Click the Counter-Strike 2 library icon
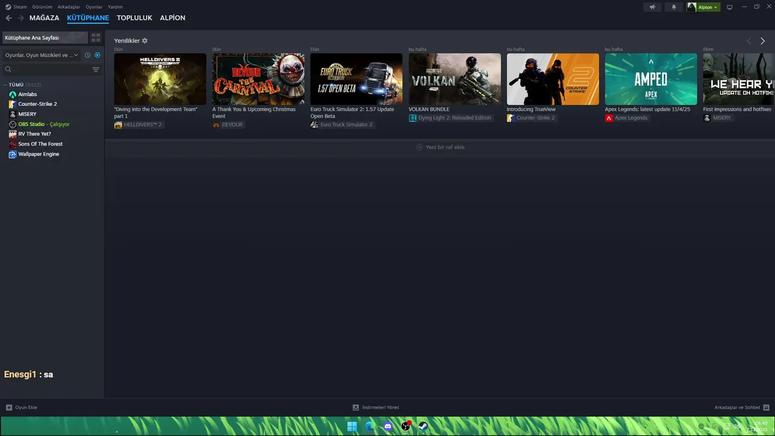775x436 pixels. pyautogui.click(x=13, y=104)
